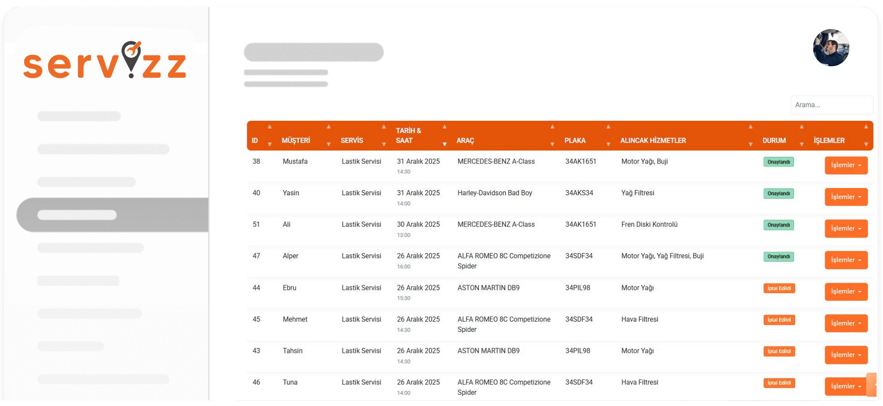Sort by PLAKA column header
Viewport: 883px width, 406px height.
click(x=575, y=140)
